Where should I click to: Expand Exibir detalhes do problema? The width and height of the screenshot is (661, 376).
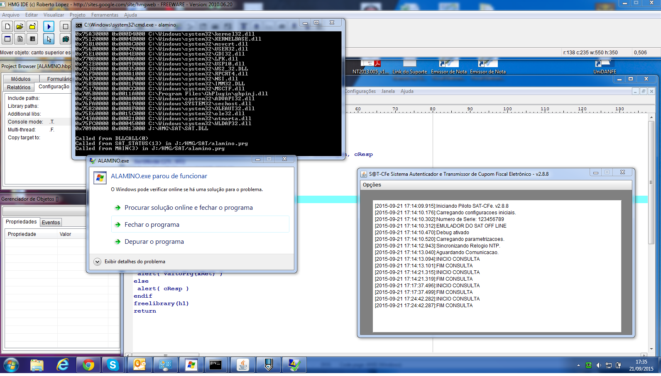tap(98, 262)
